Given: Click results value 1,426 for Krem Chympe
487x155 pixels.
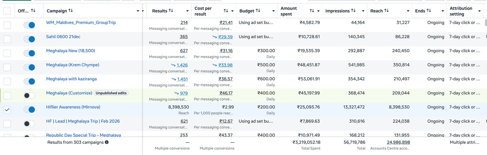Looking at the screenshot, I should tap(182, 65).
